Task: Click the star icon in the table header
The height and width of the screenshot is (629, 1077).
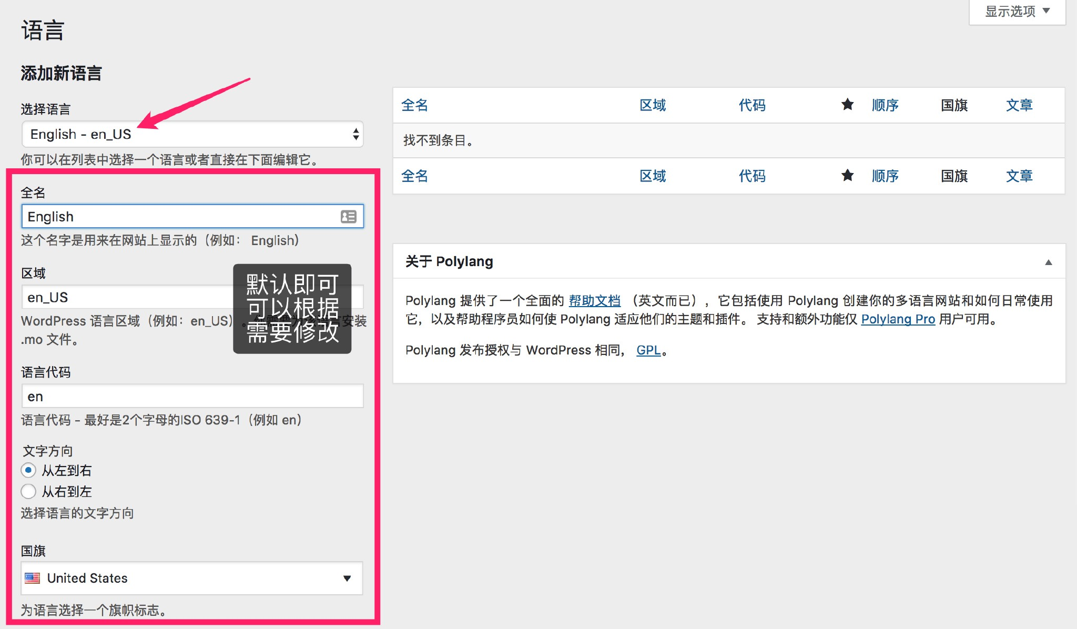Action: pos(847,105)
